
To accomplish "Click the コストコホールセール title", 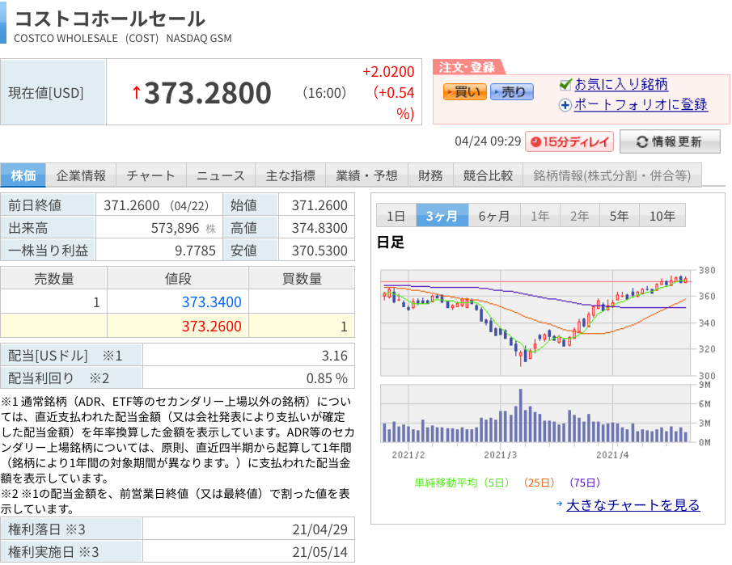I will (110, 19).
